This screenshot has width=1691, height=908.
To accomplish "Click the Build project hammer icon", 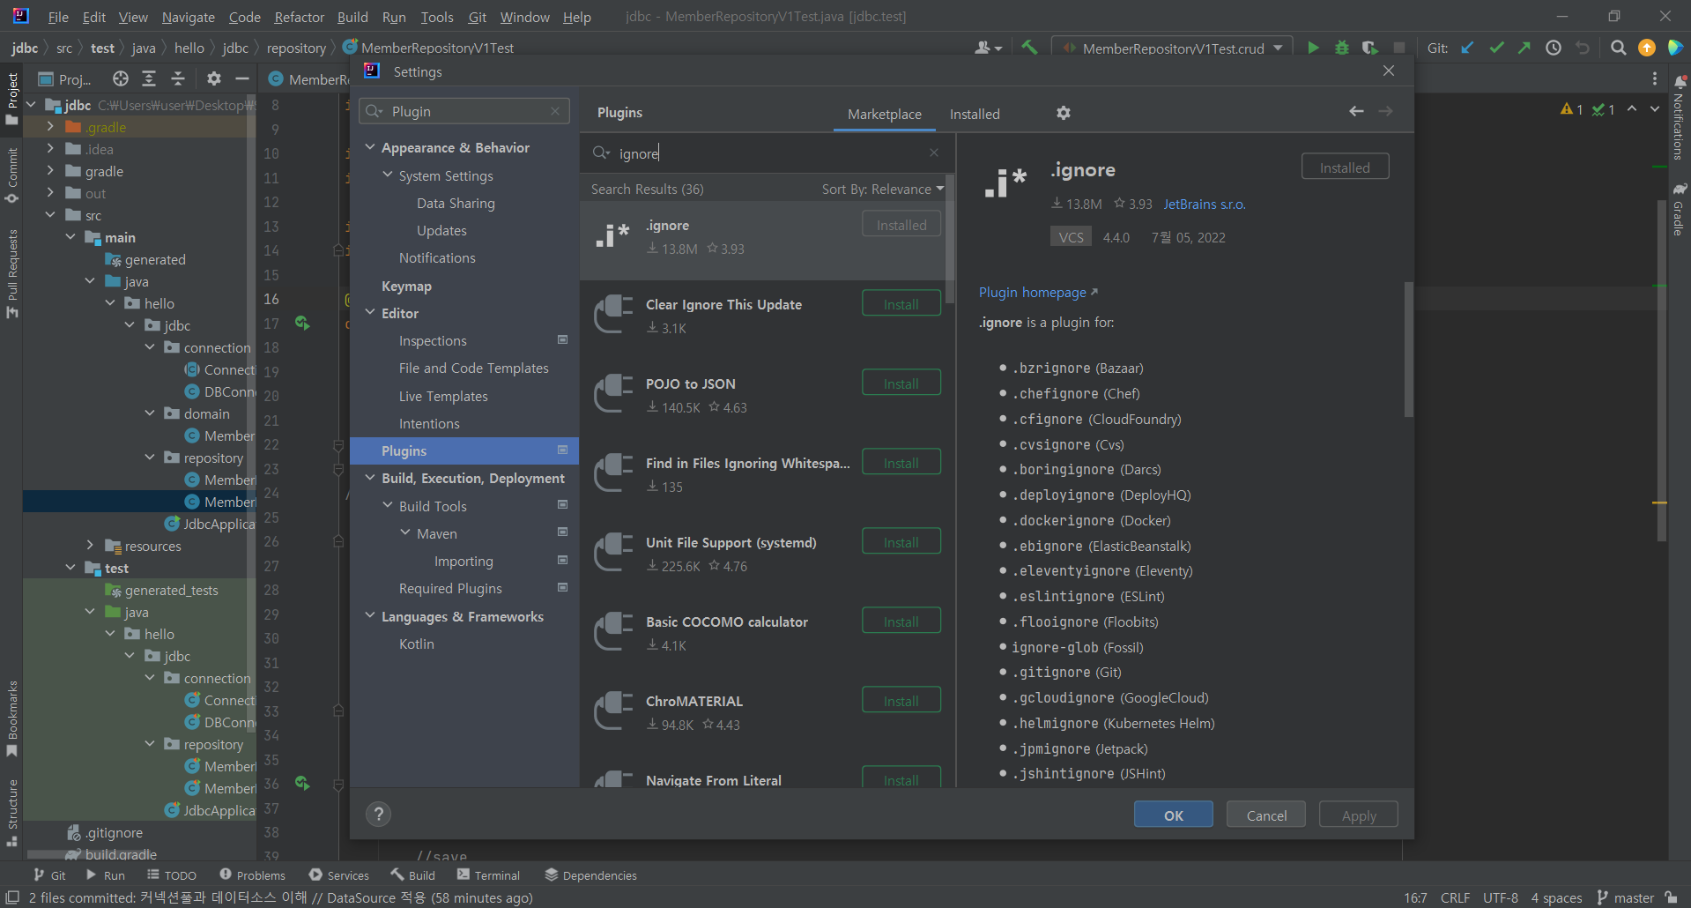I will click(1029, 48).
